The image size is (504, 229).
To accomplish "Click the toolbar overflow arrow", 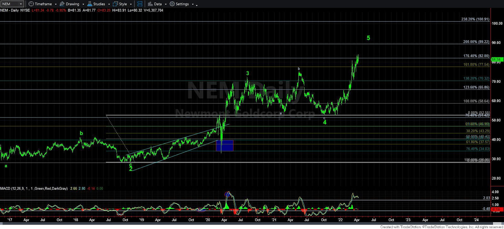I will pyautogui.click(x=197, y=5).
